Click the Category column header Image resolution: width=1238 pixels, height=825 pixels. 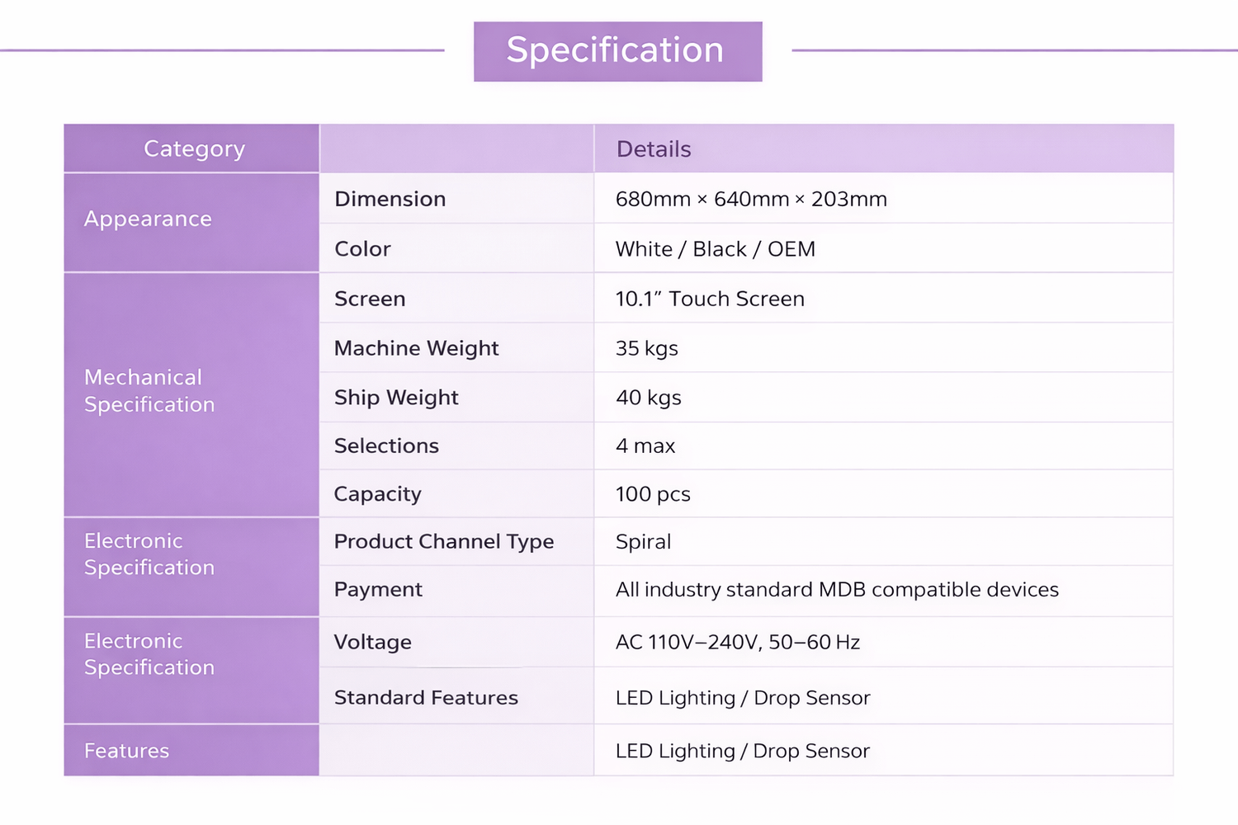pyautogui.click(x=194, y=149)
